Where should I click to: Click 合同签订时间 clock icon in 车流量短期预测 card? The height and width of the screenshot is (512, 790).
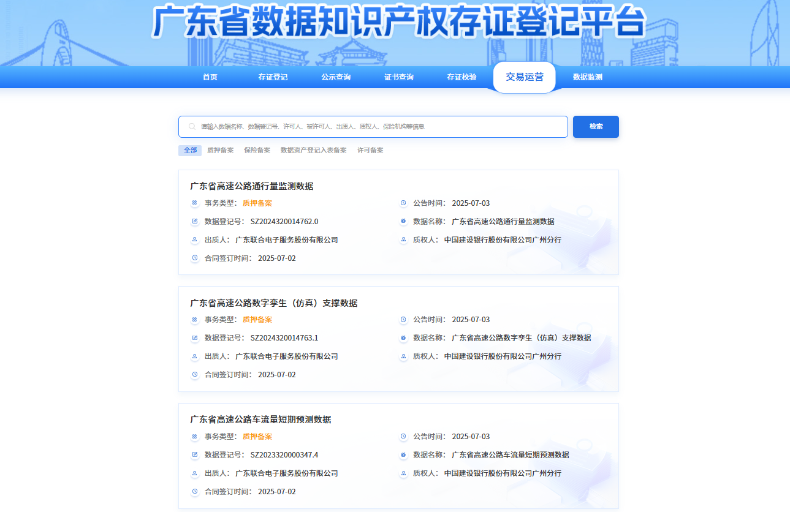tap(195, 491)
